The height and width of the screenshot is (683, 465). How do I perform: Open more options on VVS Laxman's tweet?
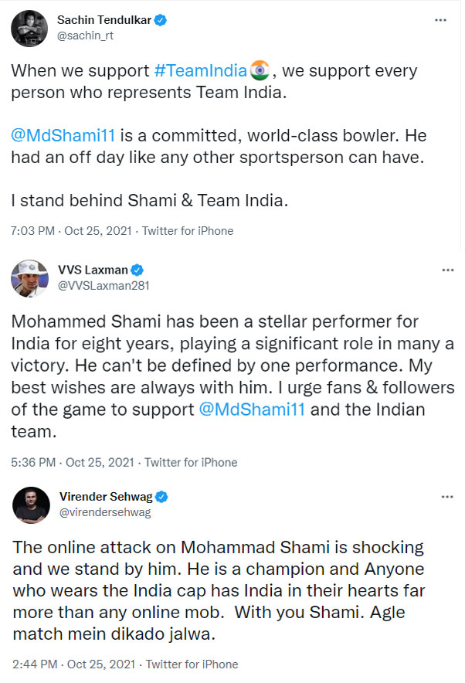coord(447,270)
